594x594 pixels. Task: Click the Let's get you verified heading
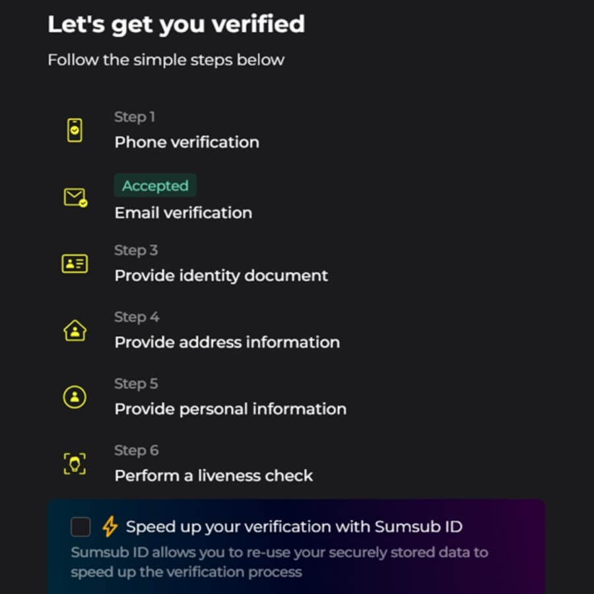pos(176,24)
